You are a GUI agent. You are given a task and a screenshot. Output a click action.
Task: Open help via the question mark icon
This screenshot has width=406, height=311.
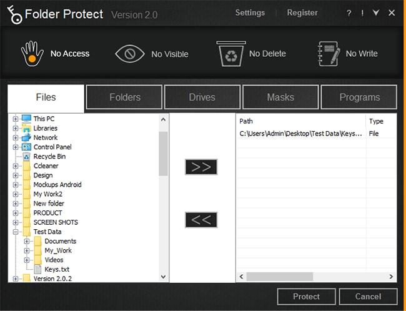349,13
